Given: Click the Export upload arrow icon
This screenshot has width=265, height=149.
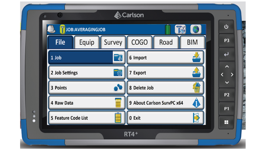Looking at the screenshot, I should click(x=197, y=72).
